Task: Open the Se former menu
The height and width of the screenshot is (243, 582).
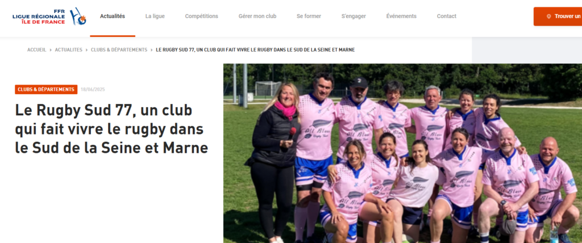Action: pyautogui.click(x=309, y=16)
